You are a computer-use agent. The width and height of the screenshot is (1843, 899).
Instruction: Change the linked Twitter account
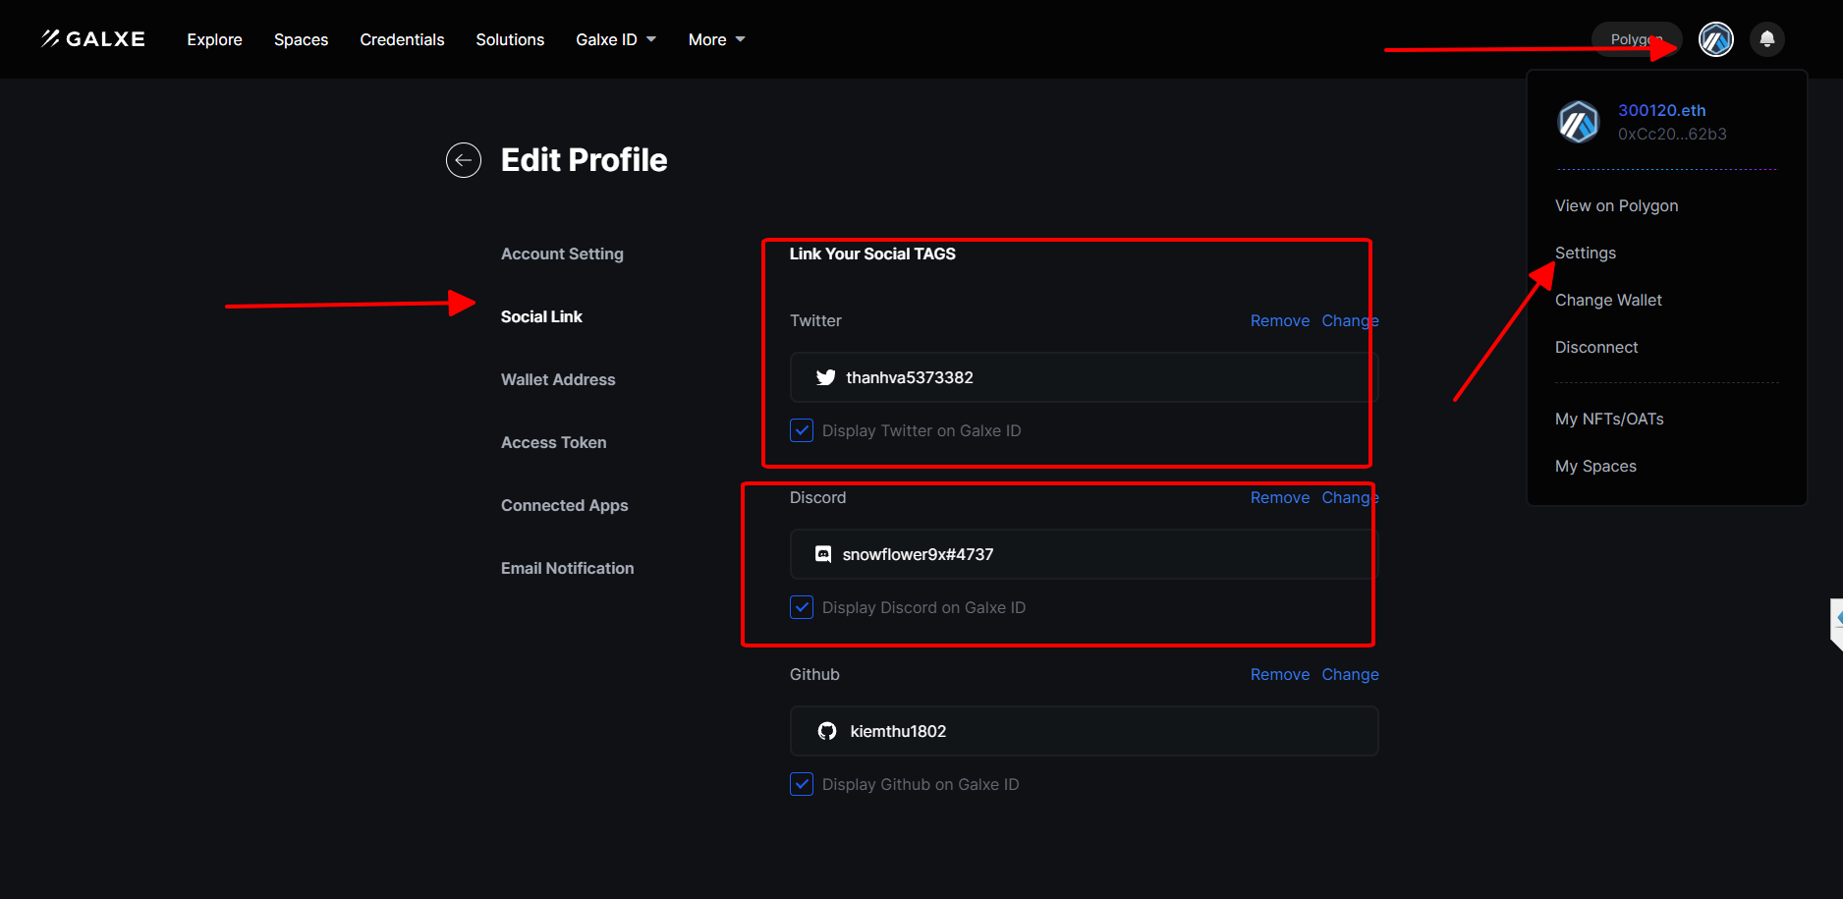coord(1350,320)
